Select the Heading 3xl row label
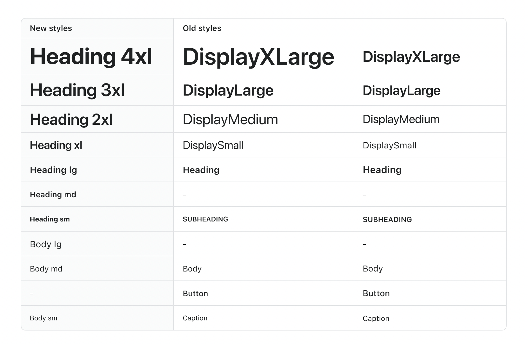Image resolution: width=528 pixels, height=344 pixels. tap(78, 90)
